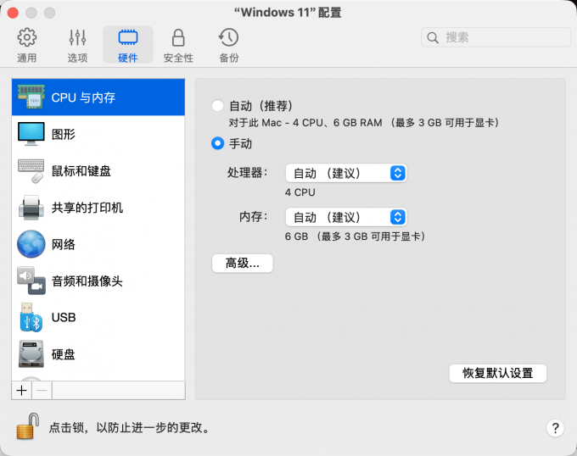Viewport: 577px width, 456px height.
Task: Open the 选项 sliders icon
Action: tap(78, 37)
